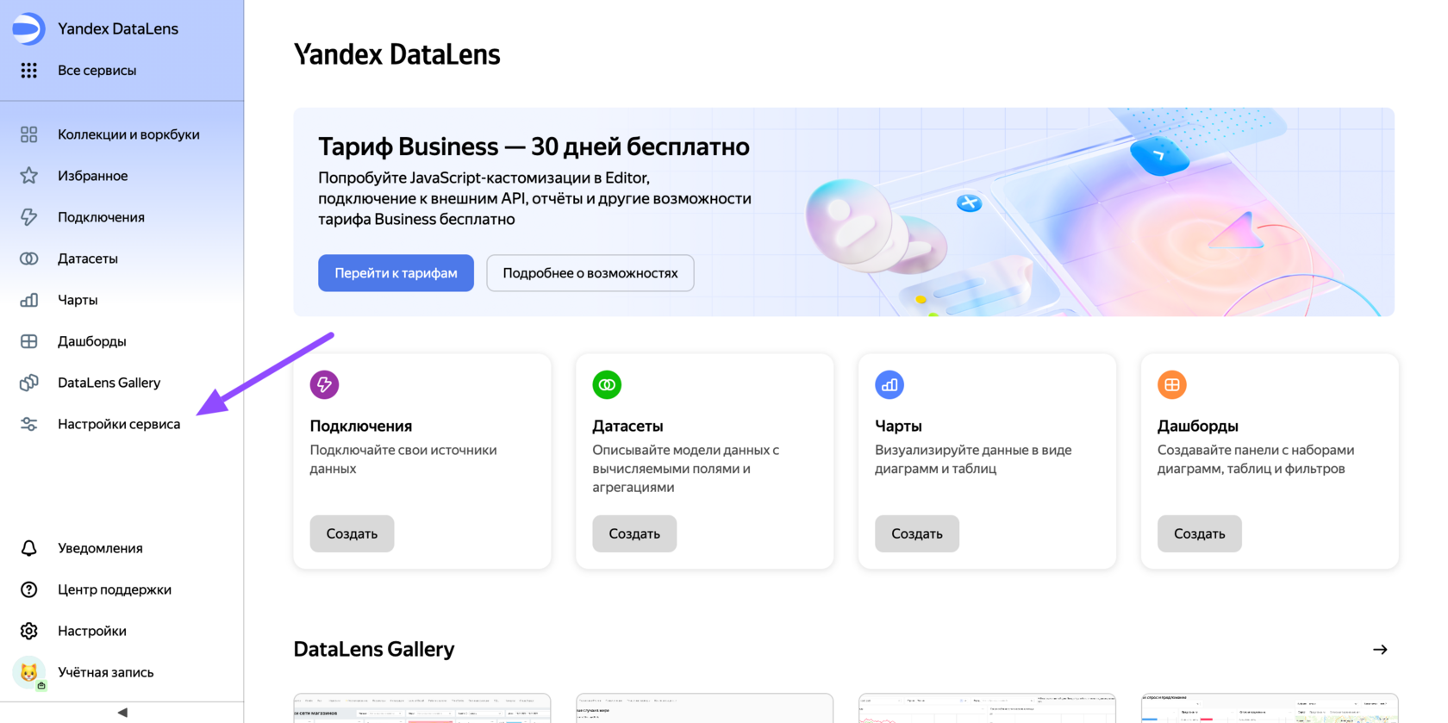This screenshot has width=1448, height=723.
Task: Click the blue Чарты card icon
Action: [889, 384]
